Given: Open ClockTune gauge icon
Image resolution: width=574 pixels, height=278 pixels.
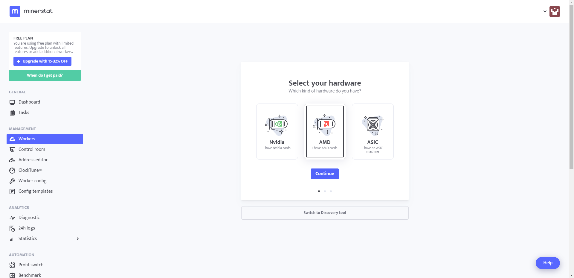Looking at the screenshot, I should [12, 171].
